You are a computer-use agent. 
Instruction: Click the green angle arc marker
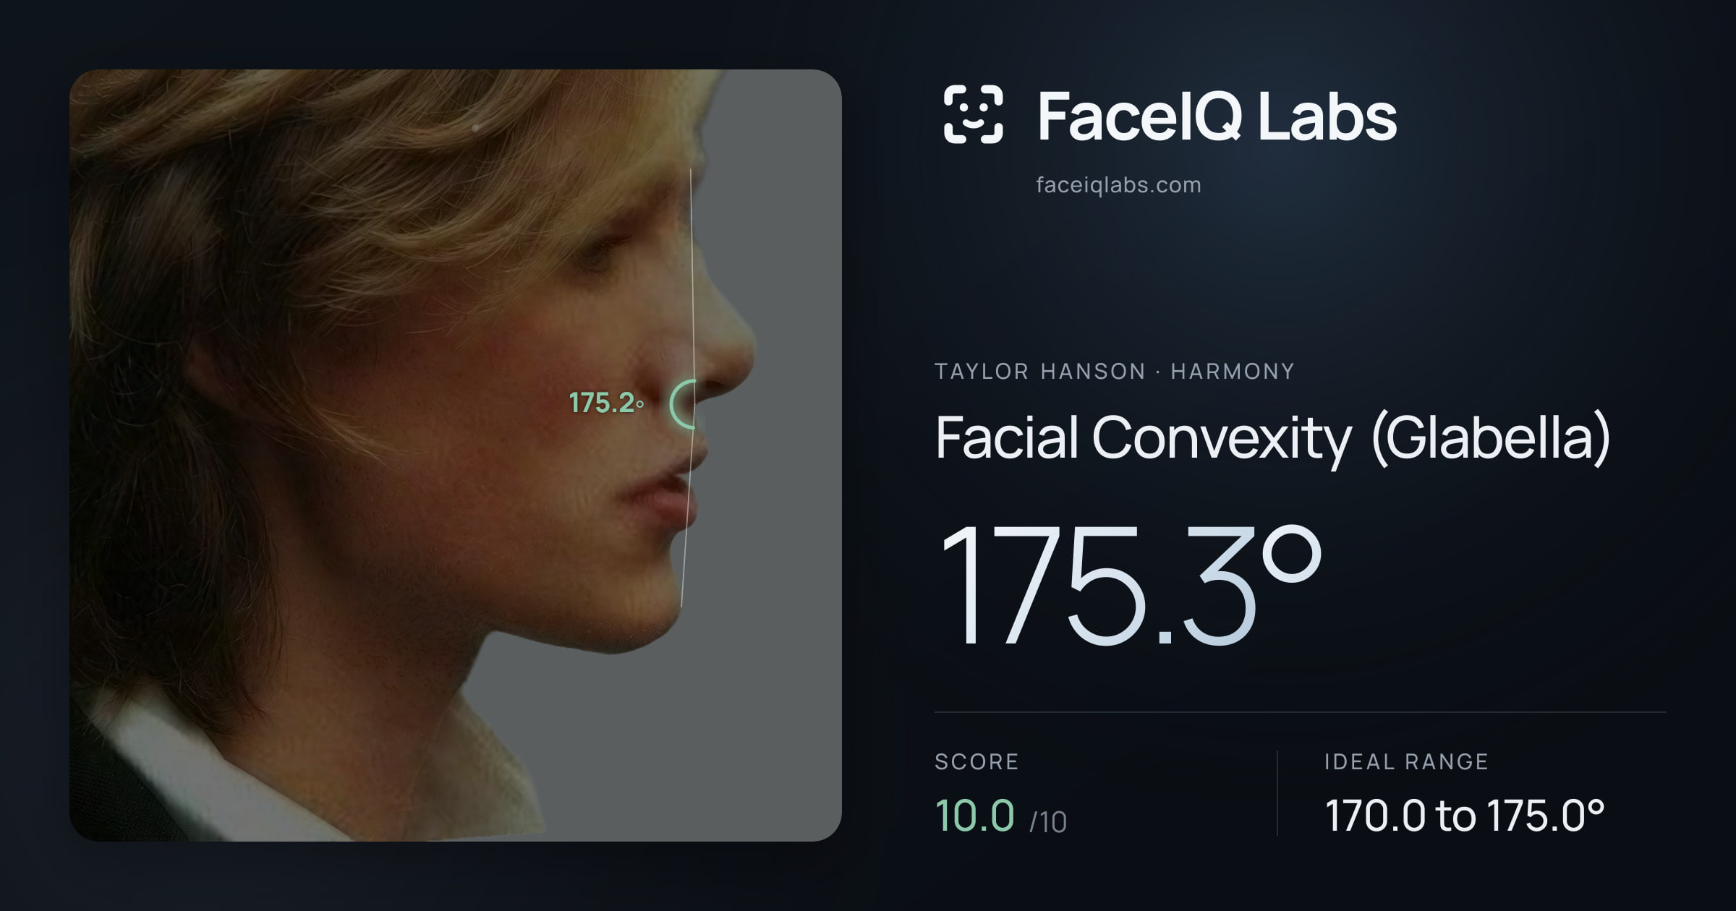684,404
